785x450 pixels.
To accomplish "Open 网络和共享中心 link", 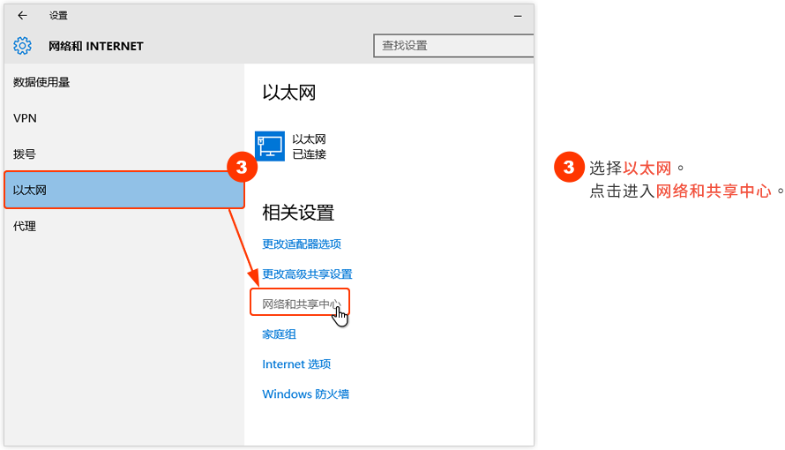I will coord(302,304).
